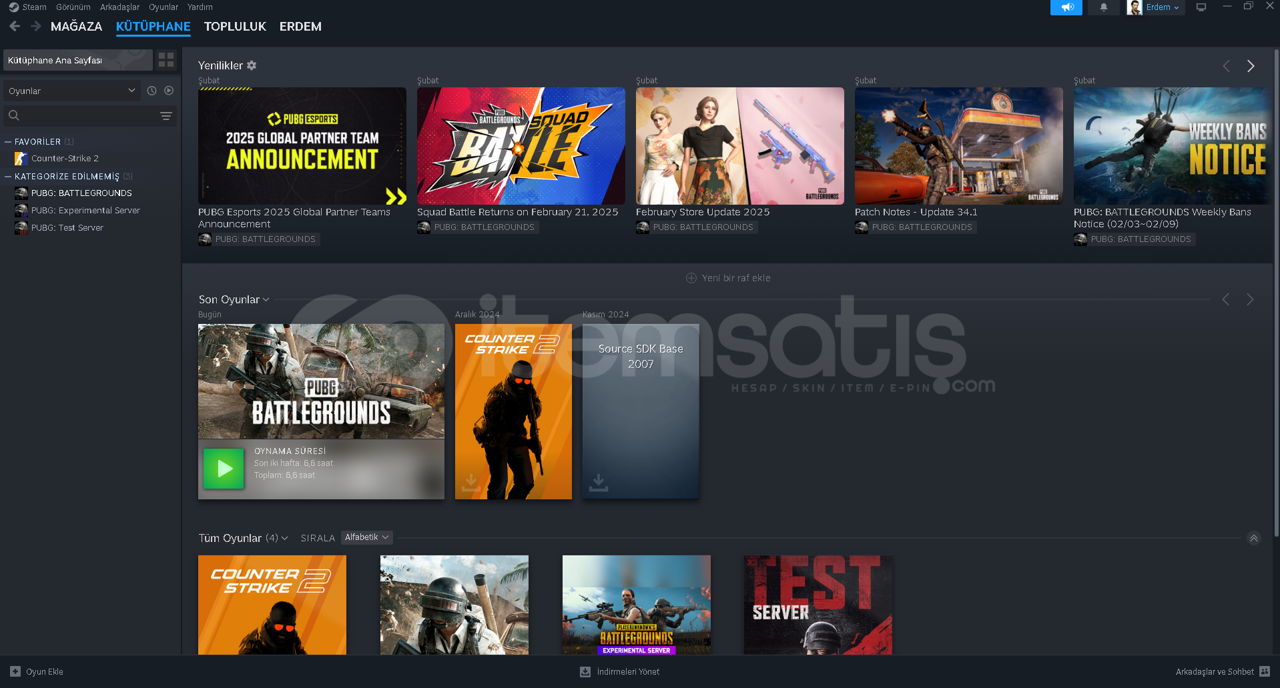The image size is (1280, 688).
Task: Open Görünüm menu
Action: click(x=73, y=7)
